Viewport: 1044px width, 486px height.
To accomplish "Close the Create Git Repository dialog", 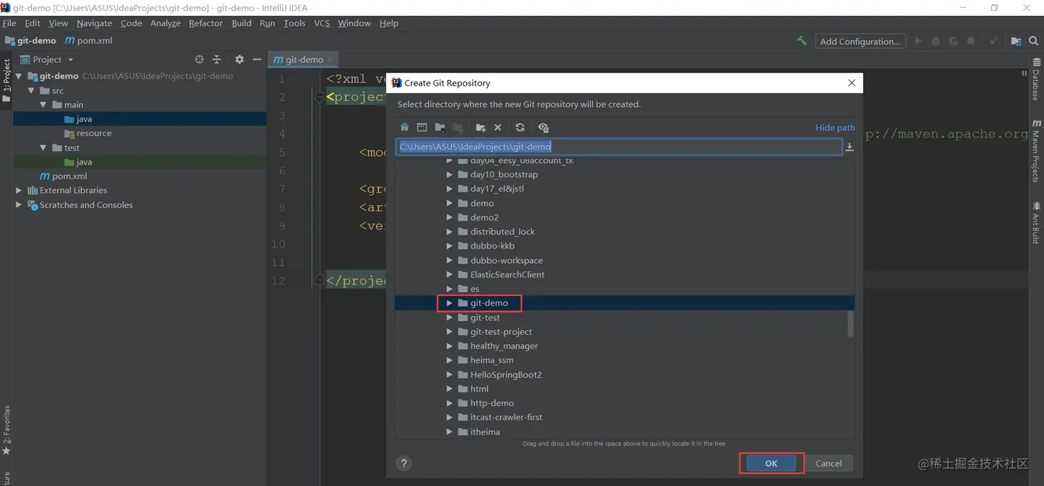I will coord(851,83).
